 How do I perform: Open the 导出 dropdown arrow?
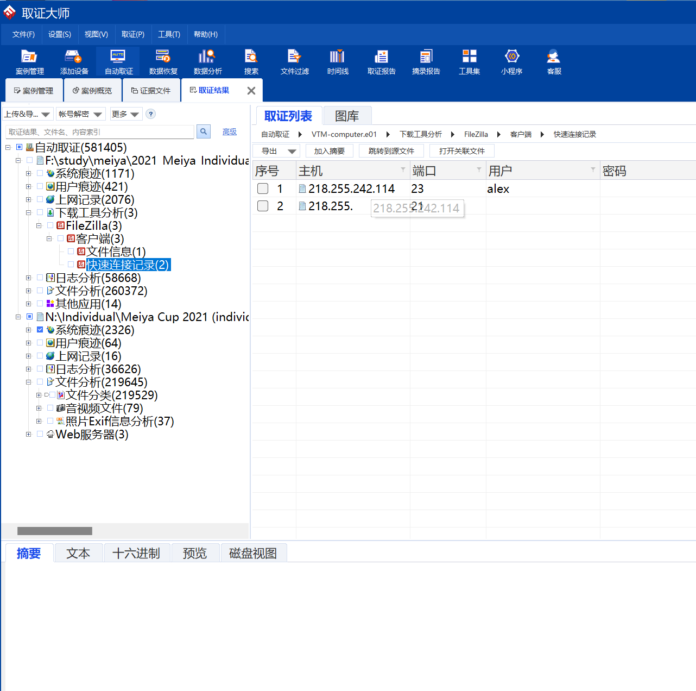[292, 152]
